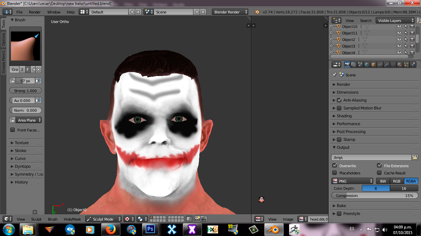The height and width of the screenshot is (236, 421).
Task: Disable the Anti-Aliasing checkbox
Action: click(339, 100)
